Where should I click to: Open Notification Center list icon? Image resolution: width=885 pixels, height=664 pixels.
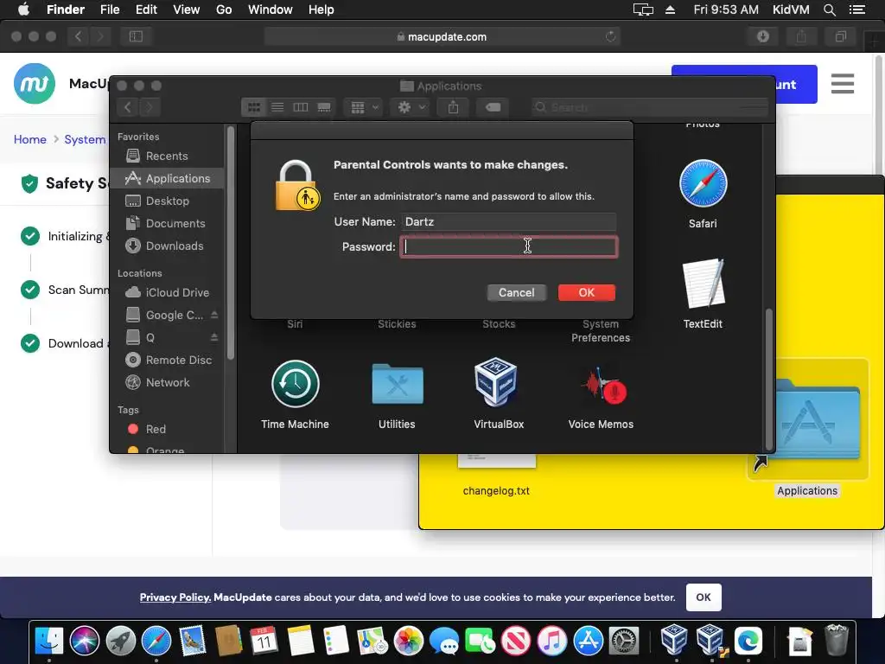coord(857,10)
